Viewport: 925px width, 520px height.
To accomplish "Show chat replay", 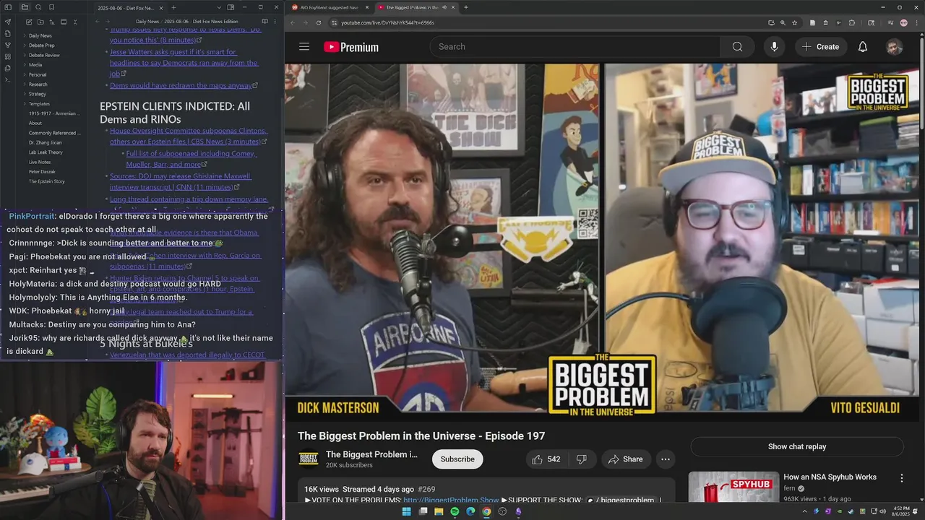I will (x=797, y=446).
